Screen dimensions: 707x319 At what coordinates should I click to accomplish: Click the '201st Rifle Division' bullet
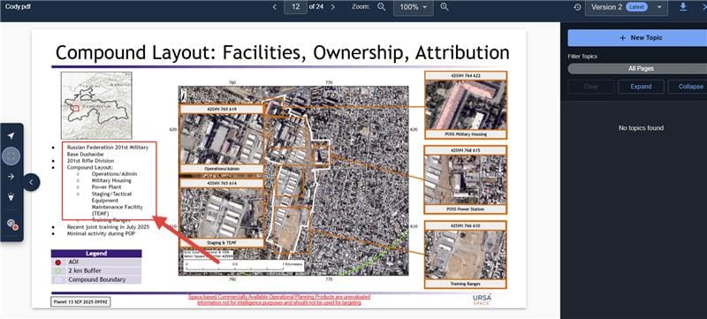coord(90,161)
